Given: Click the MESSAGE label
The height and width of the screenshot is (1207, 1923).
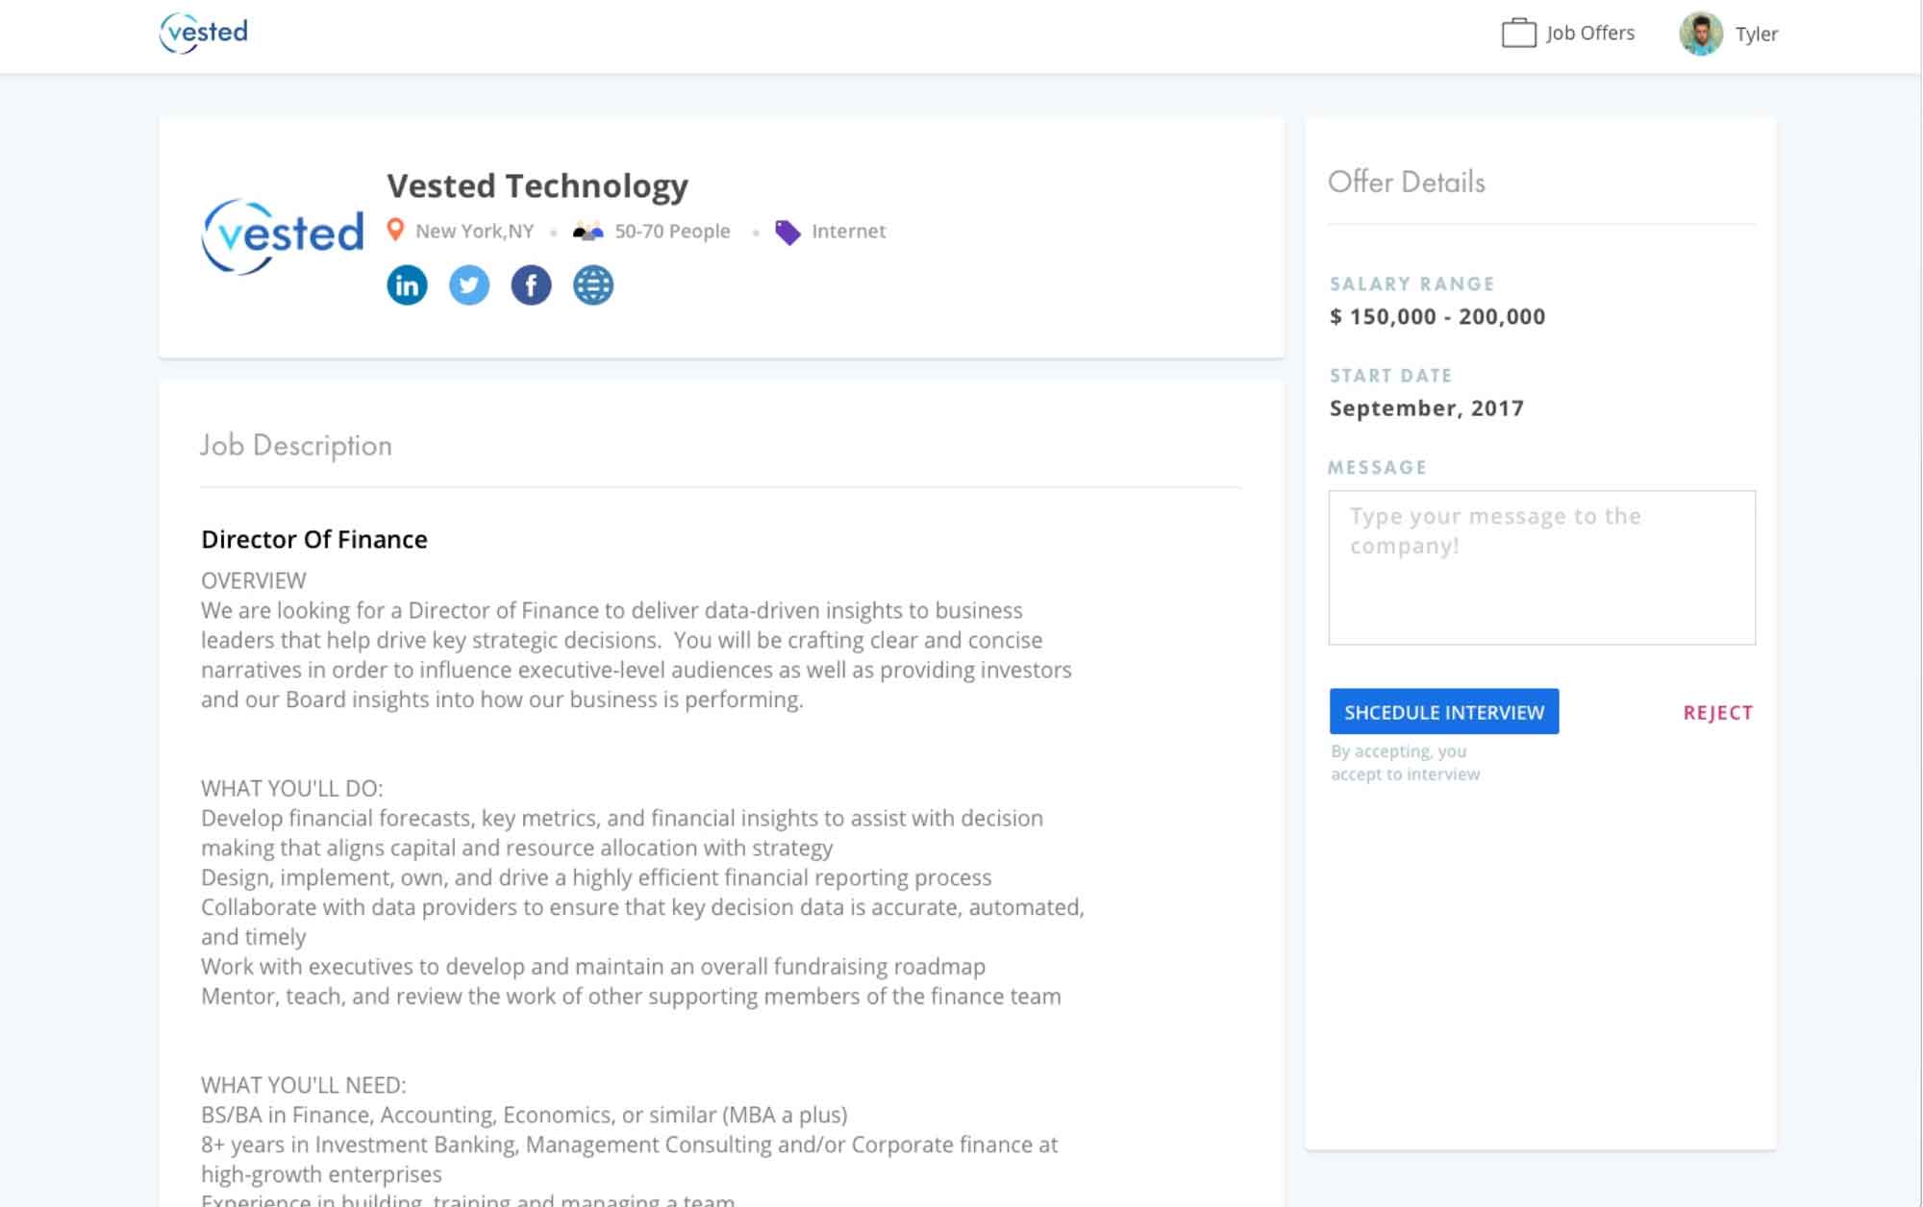Looking at the screenshot, I should coord(1378,468).
